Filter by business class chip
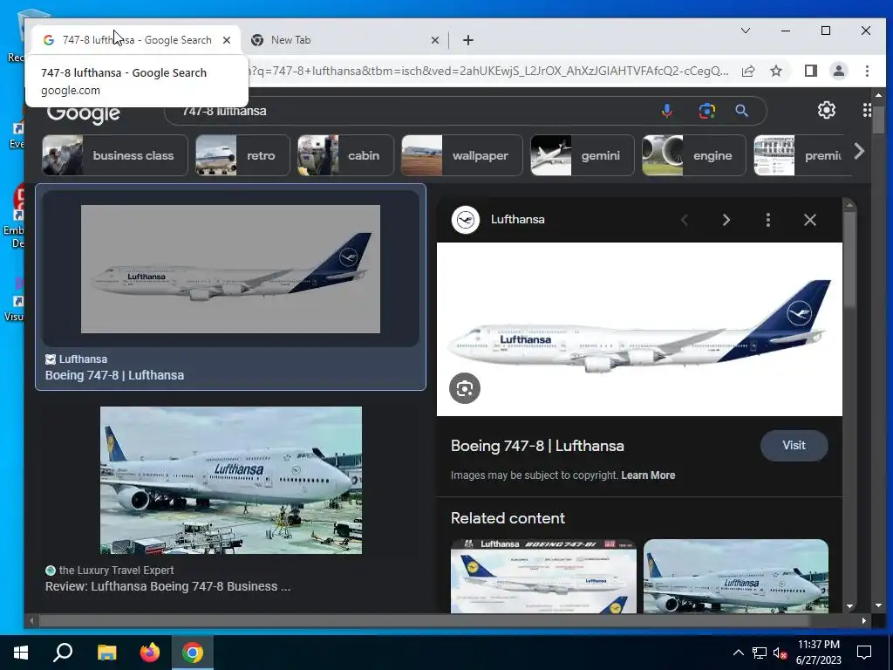This screenshot has height=670, width=893. click(x=115, y=155)
